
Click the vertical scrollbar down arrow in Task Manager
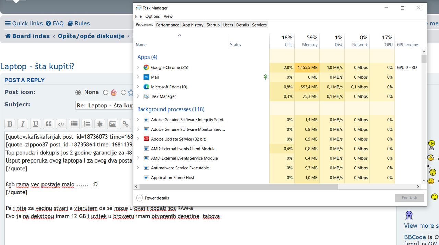point(424,181)
